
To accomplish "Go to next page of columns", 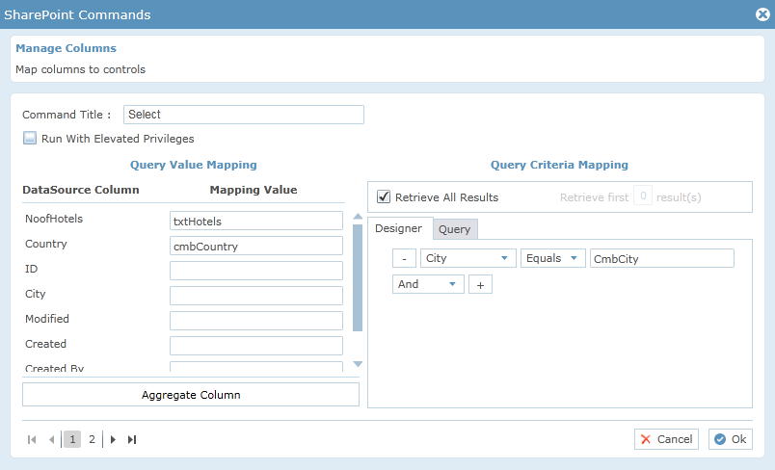I will pyautogui.click(x=113, y=439).
